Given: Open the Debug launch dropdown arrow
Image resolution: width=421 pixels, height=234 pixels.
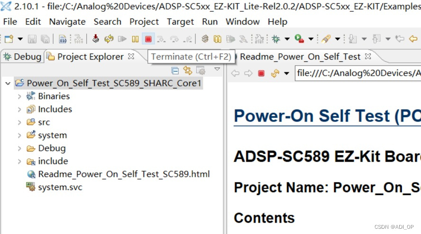Looking at the screenshot, I should point(287,39).
